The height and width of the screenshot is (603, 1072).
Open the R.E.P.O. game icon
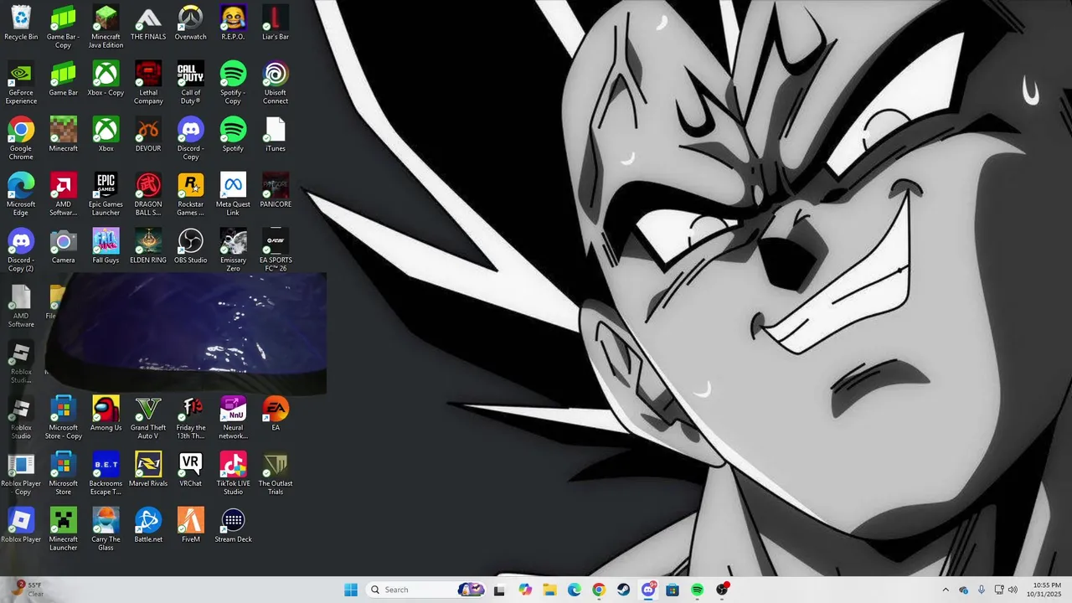[x=233, y=23]
